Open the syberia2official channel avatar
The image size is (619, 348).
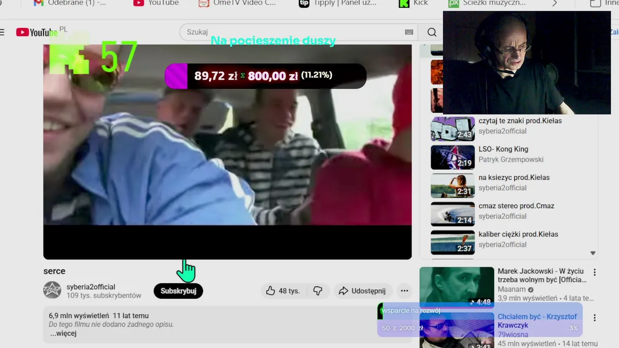52,290
